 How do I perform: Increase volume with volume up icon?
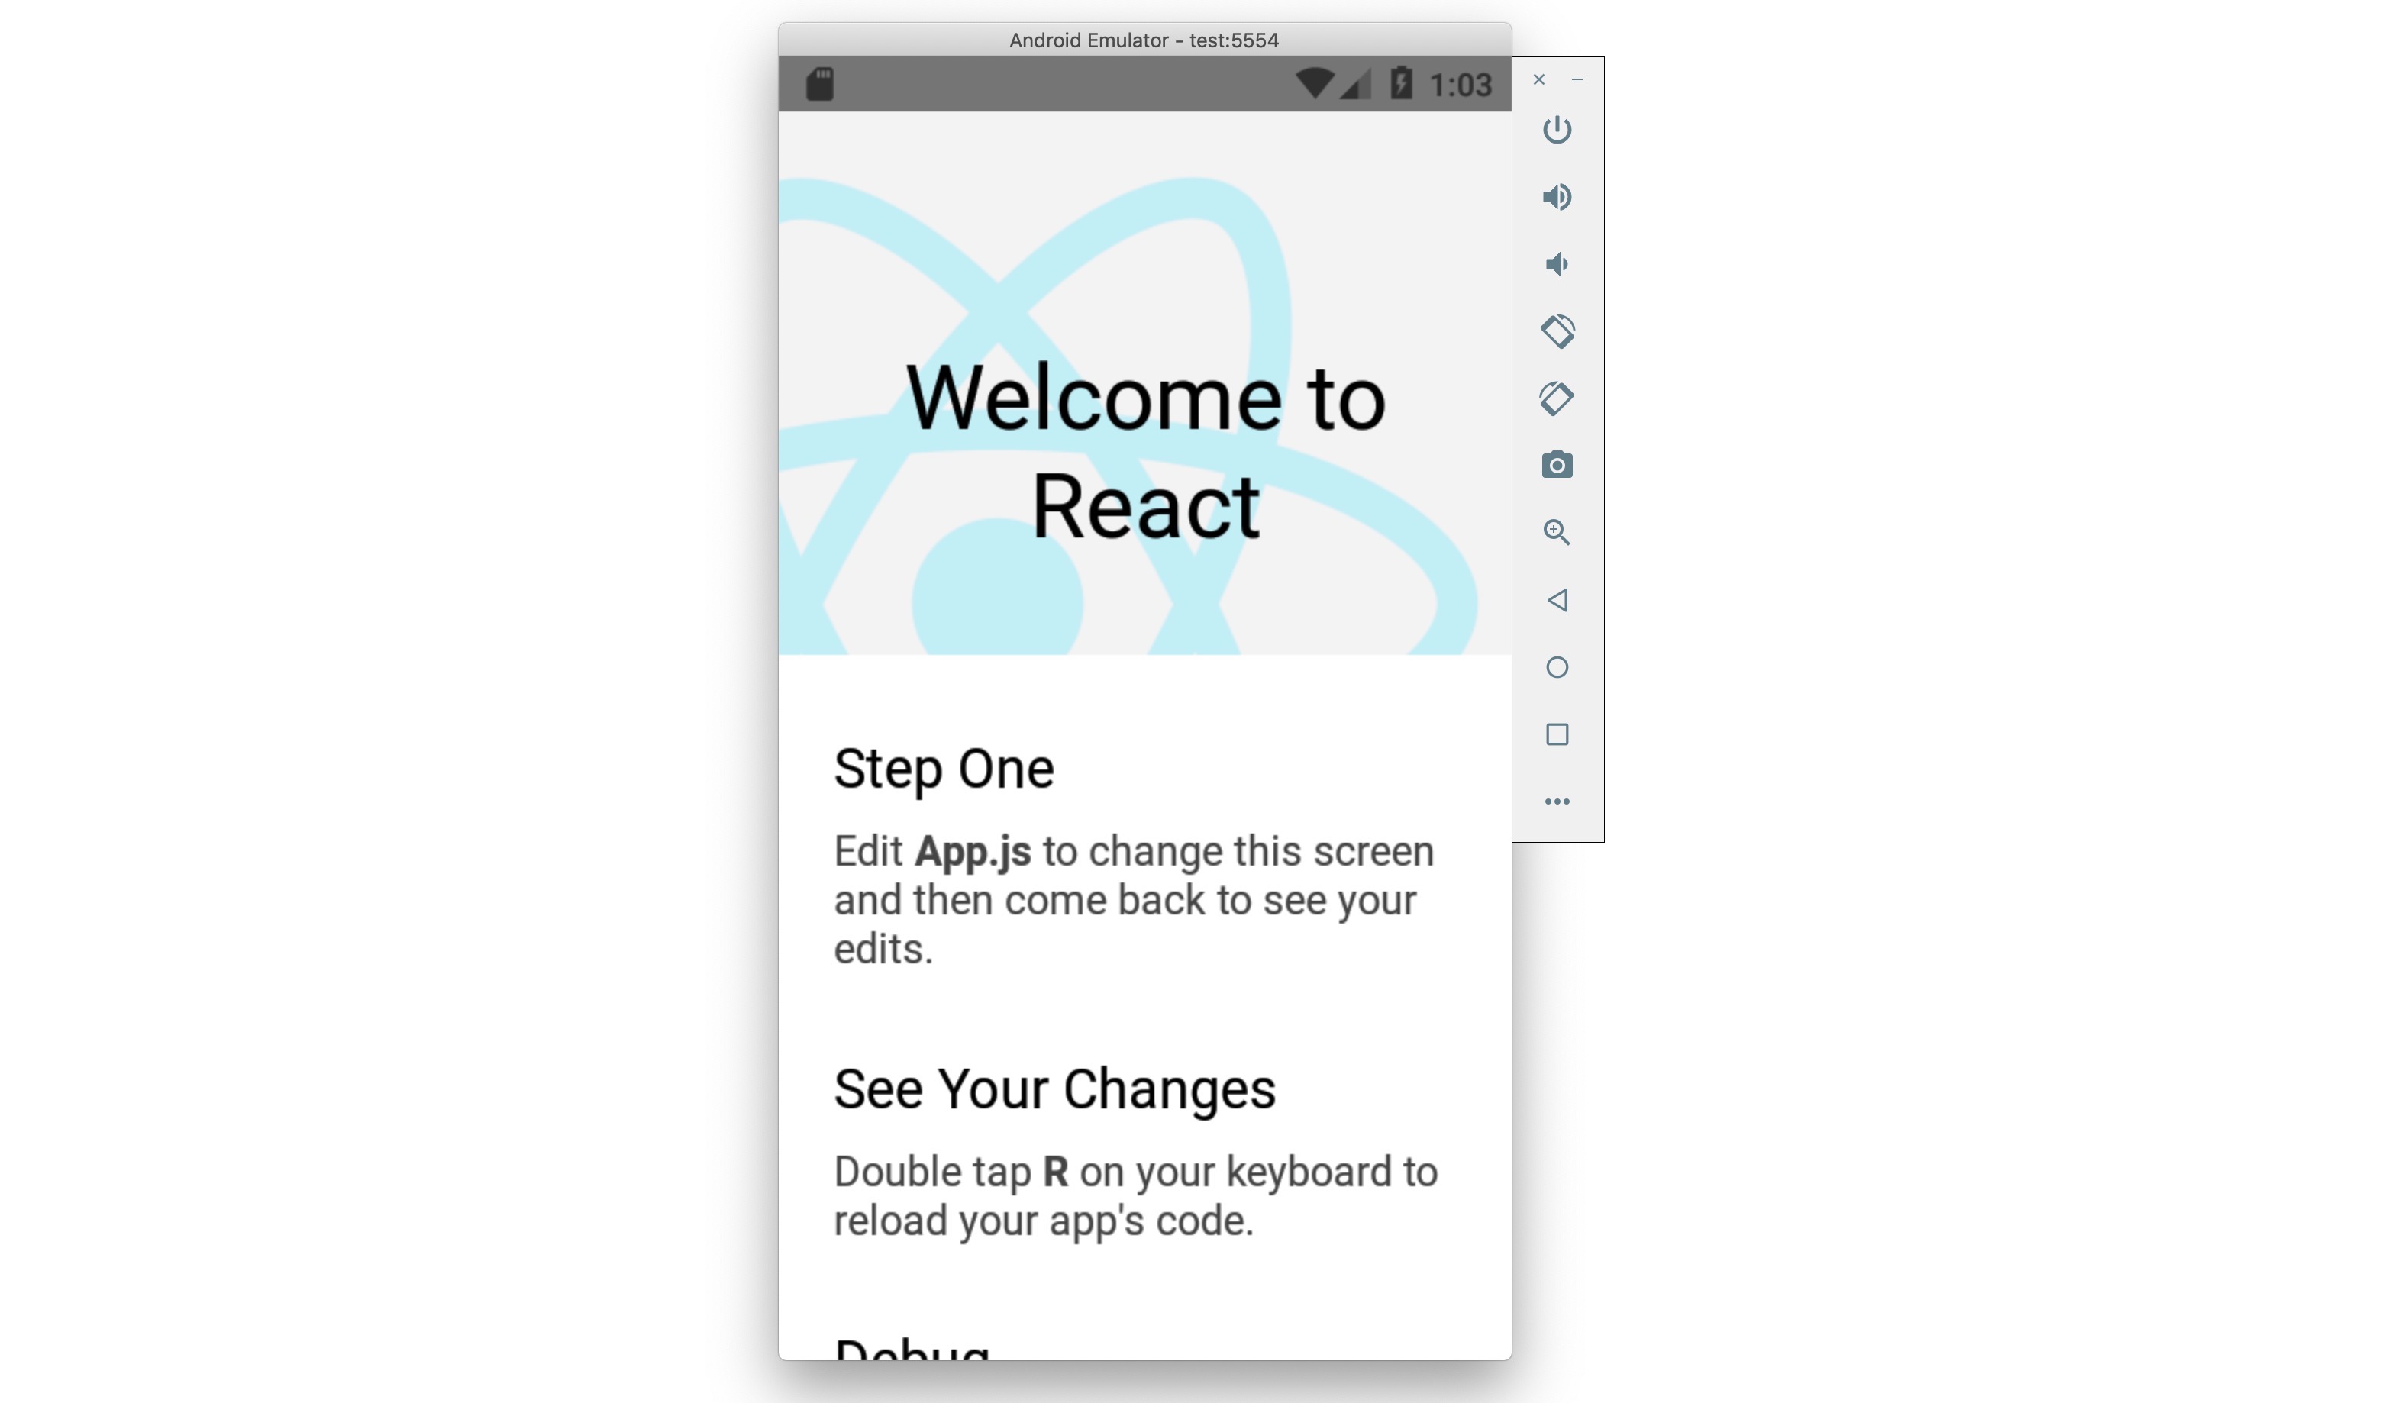tap(1557, 198)
